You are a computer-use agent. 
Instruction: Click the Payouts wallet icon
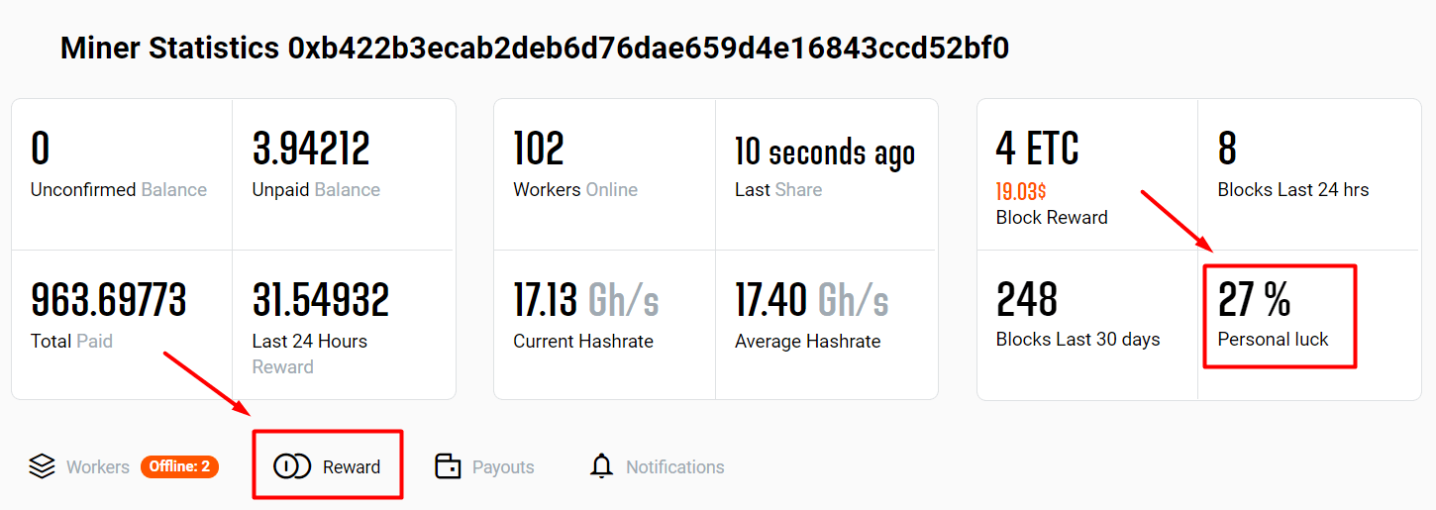[449, 466]
